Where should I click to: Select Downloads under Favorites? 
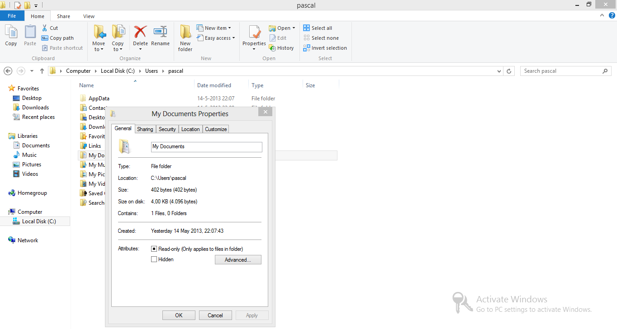tap(35, 108)
